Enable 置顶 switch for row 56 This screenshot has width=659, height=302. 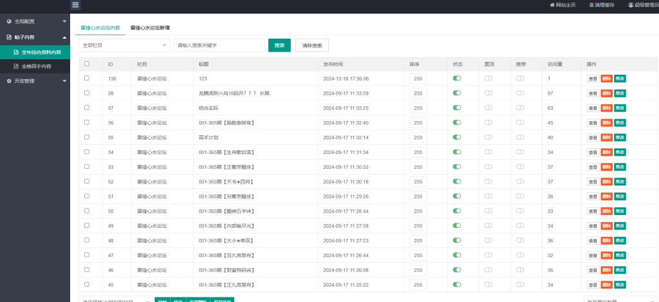(x=488, y=122)
